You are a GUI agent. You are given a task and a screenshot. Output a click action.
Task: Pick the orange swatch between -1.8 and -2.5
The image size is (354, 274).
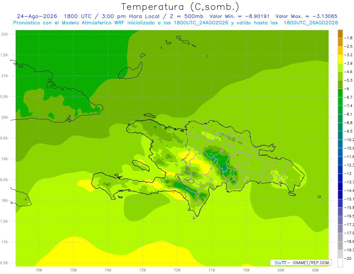click(x=340, y=42)
